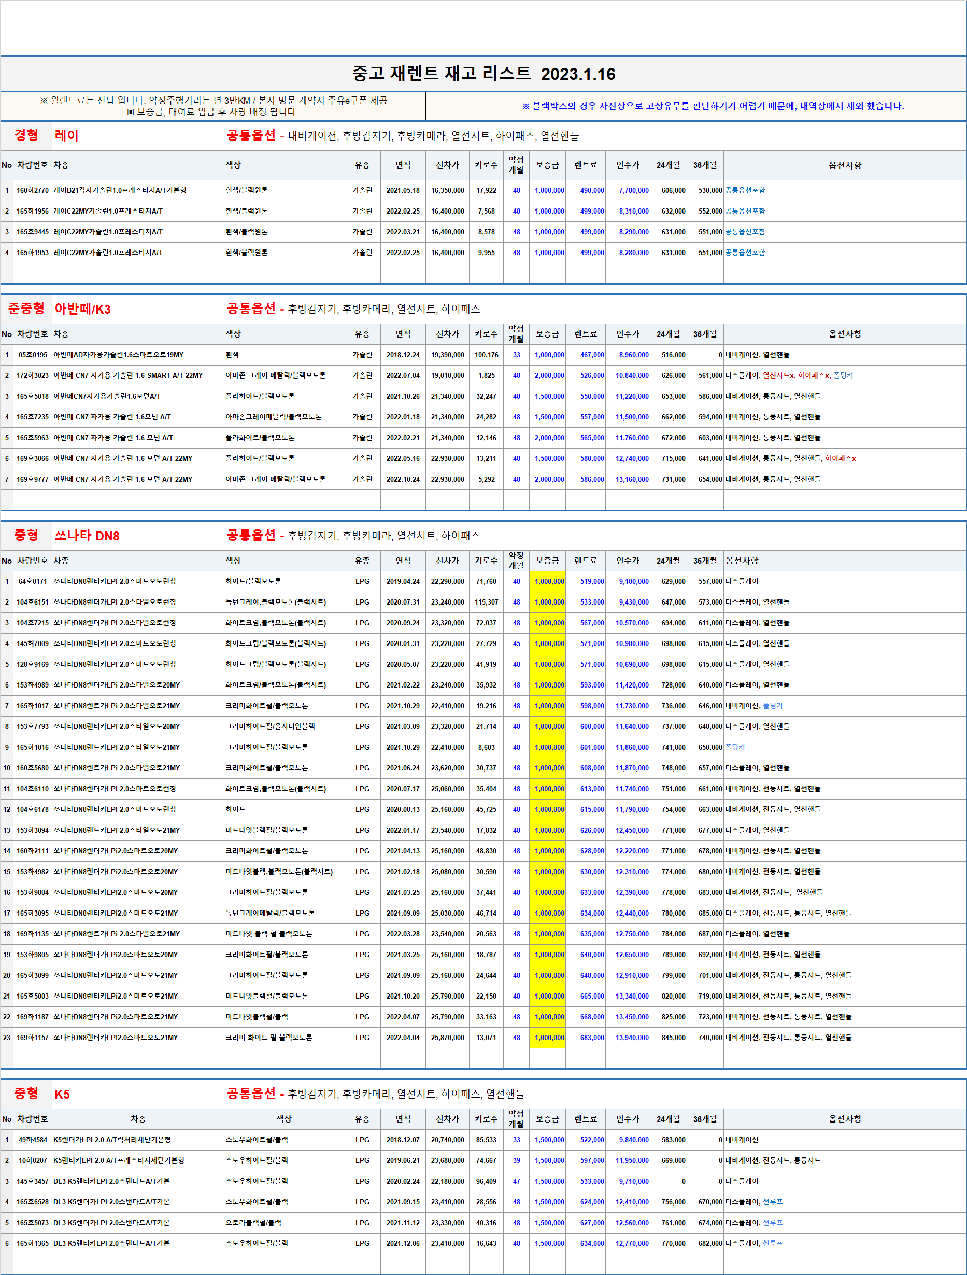Image resolution: width=967 pixels, height=1275 pixels.
Task: Select vehicle number 153하3094
Action: [x=33, y=830]
